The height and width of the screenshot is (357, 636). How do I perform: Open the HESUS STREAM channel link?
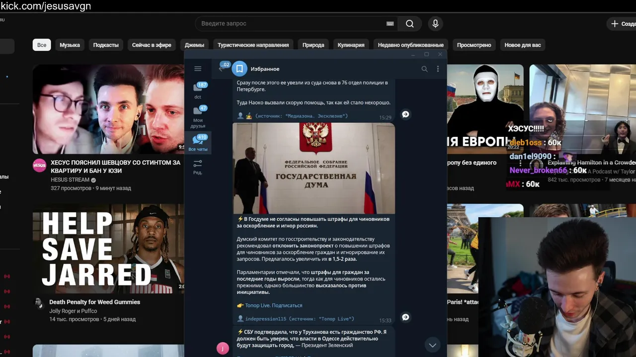(70, 180)
